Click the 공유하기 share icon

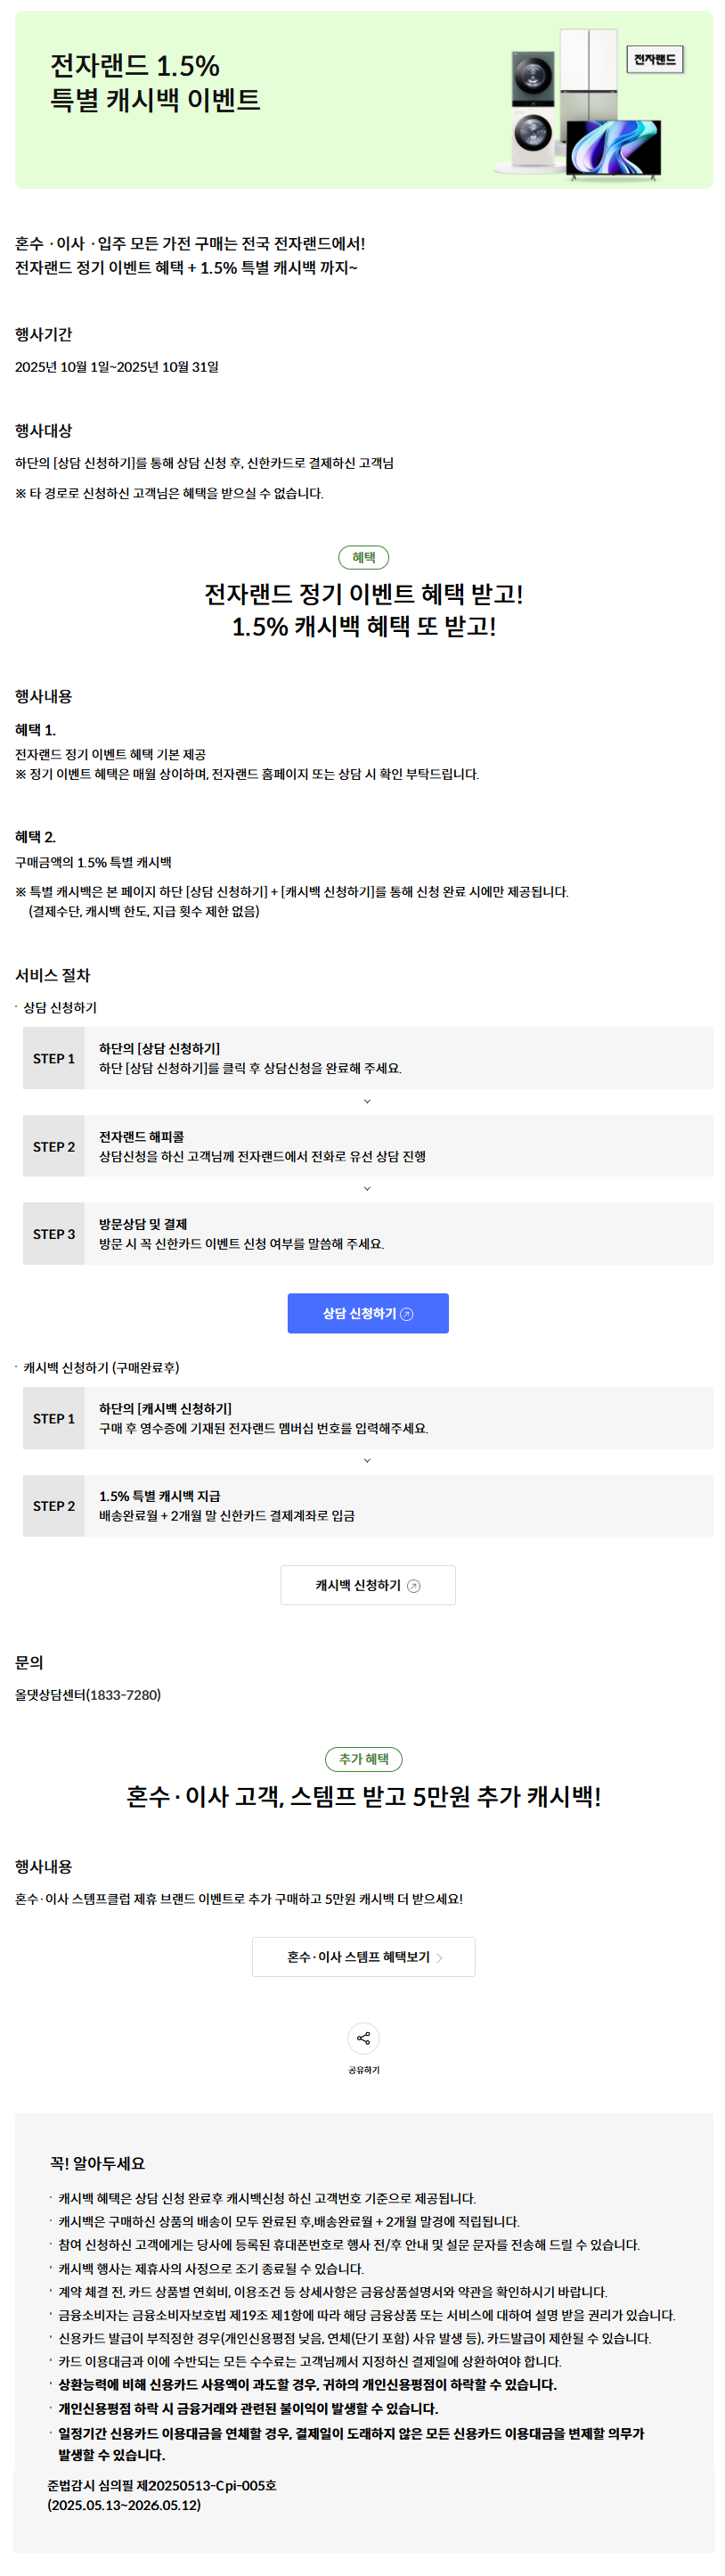(x=362, y=2037)
